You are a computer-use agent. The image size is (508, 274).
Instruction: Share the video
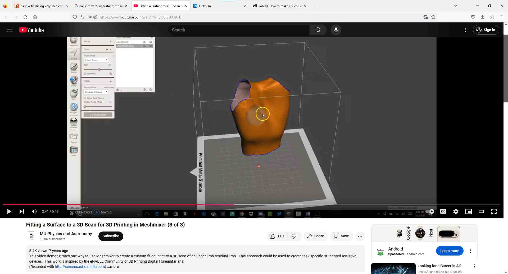pyautogui.click(x=315, y=236)
